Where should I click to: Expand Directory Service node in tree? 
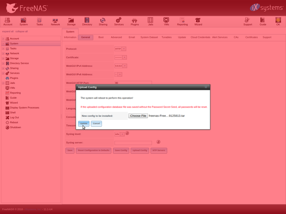(3, 63)
